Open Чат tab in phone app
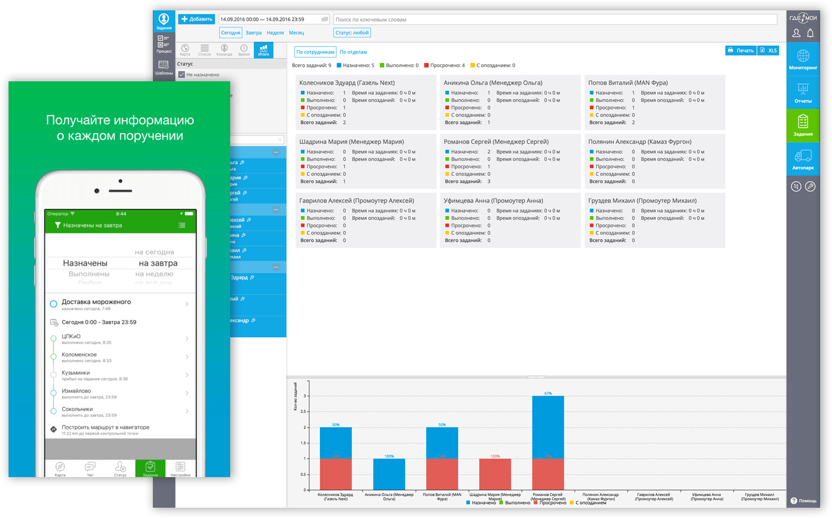 click(90, 469)
